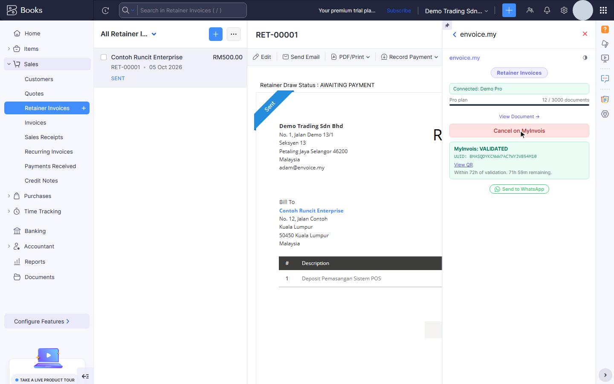
Task: Close the envoice.my panel with red X
Action: click(x=585, y=34)
